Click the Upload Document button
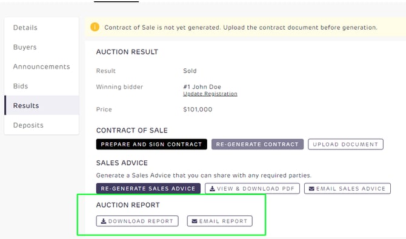The height and width of the screenshot is (239, 406). (x=345, y=145)
